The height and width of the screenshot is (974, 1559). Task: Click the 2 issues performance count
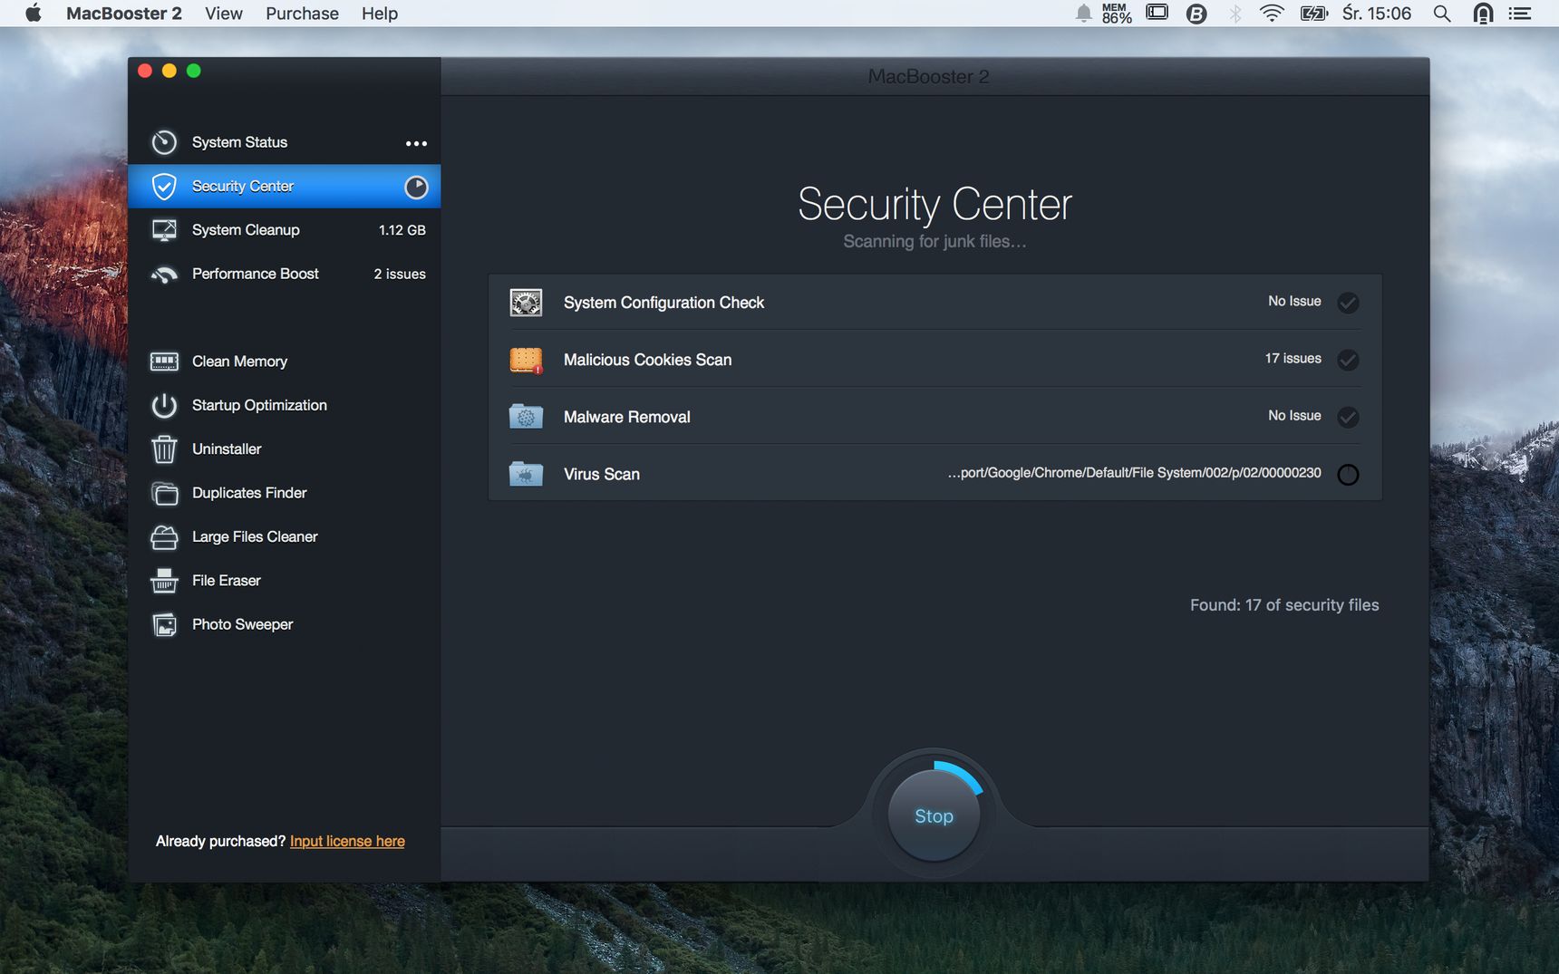point(400,274)
